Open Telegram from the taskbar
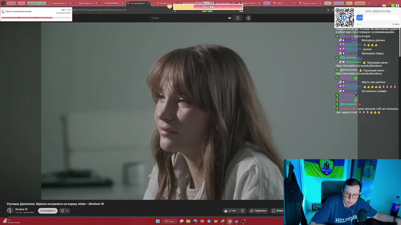The width and height of the screenshot is (401, 225). click(x=209, y=221)
